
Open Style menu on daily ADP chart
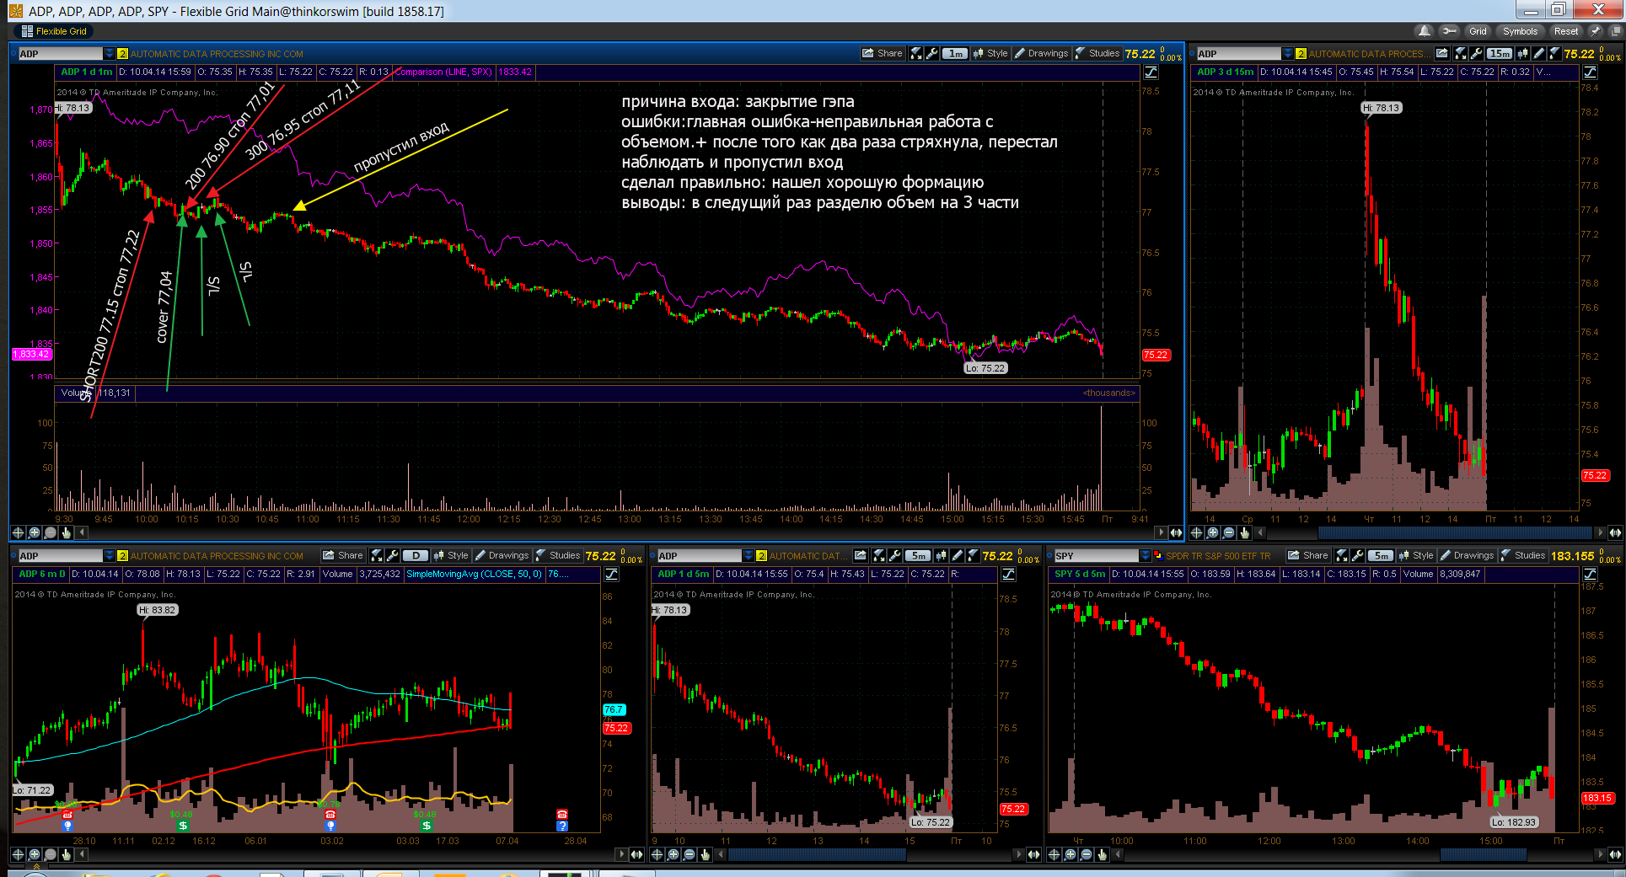coord(451,555)
